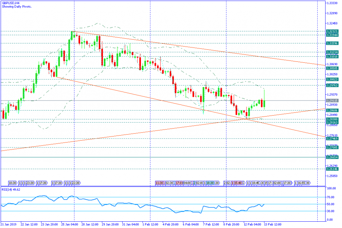
Task: Click the gray 1.29115 current price label
Action: coord(332,100)
